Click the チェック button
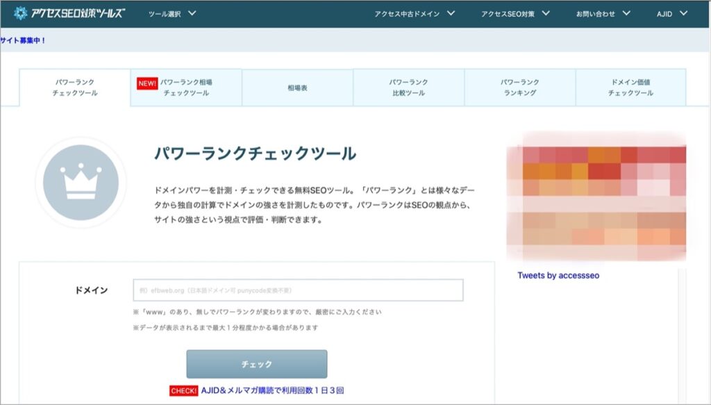The height and width of the screenshot is (405, 711). (257, 364)
